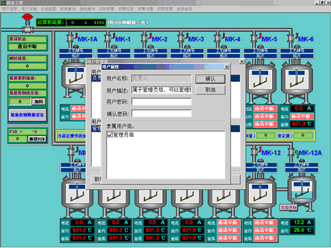Select the MK-6 reactor tank icon
The width and height of the screenshot is (331, 248).
pyautogui.click(x=297, y=82)
